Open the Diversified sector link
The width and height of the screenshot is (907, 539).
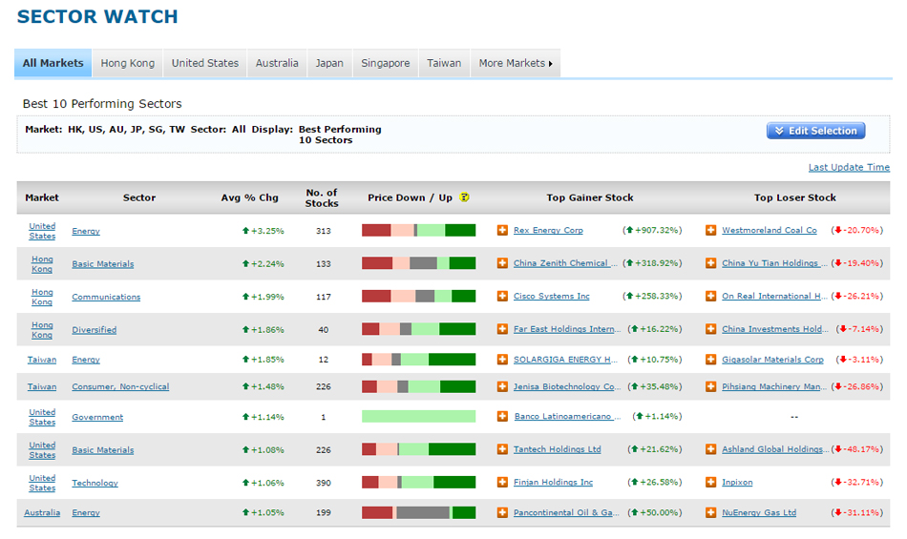click(x=95, y=330)
